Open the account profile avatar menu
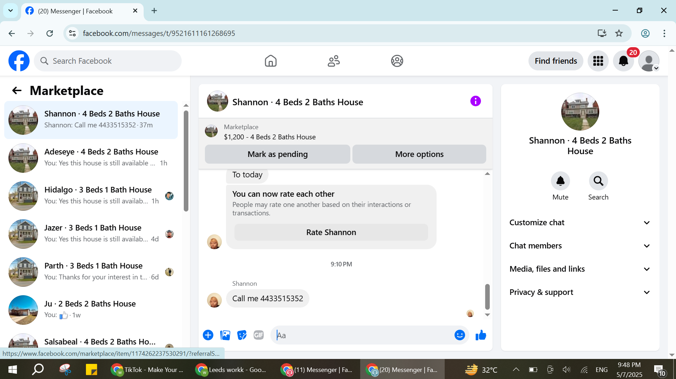The width and height of the screenshot is (676, 379). click(x=649, y=61)
